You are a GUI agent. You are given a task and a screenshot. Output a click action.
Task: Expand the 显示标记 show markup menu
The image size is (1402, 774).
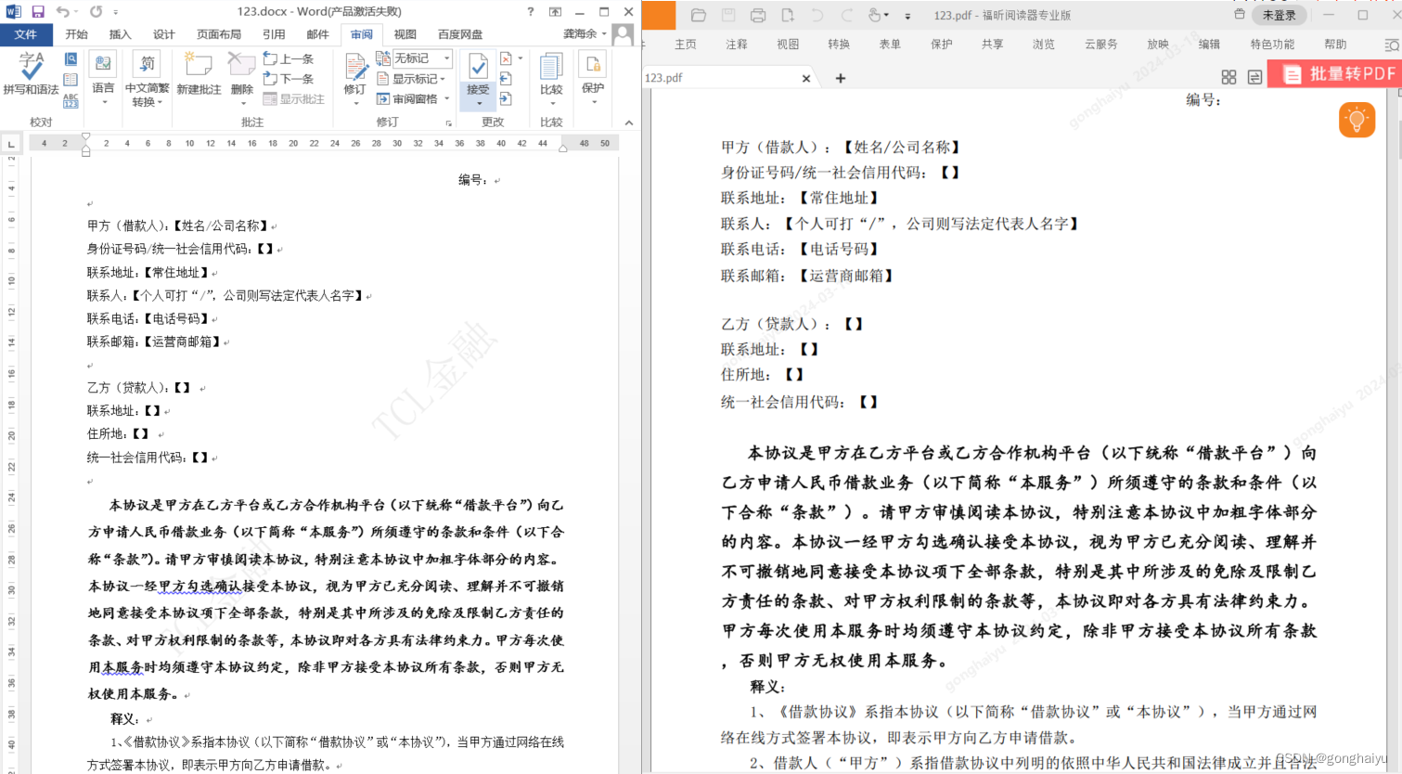[411, 79]
